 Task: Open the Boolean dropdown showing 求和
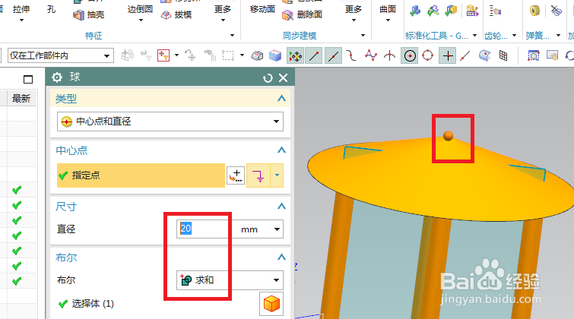[x=230, y=280]
